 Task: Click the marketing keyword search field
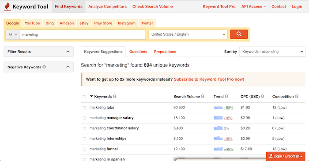point(83,34)
